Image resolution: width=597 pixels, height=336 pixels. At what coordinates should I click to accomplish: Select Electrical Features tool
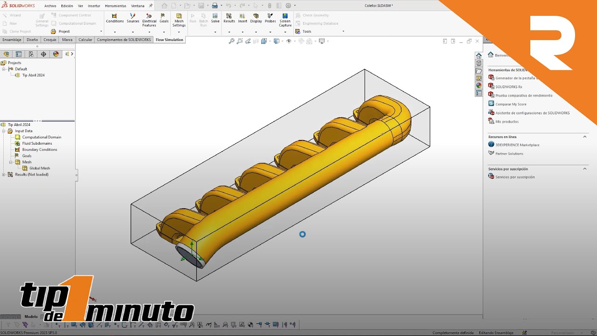[149, 20]
